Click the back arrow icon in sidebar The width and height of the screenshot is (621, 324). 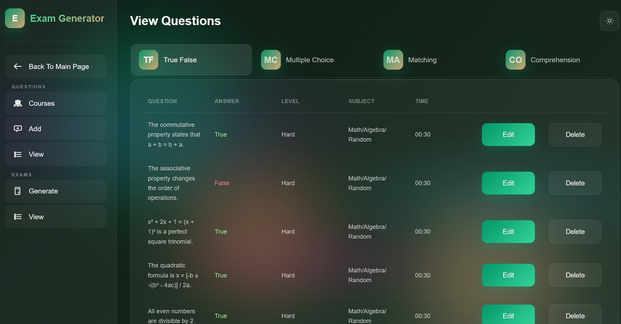(18, 66)
